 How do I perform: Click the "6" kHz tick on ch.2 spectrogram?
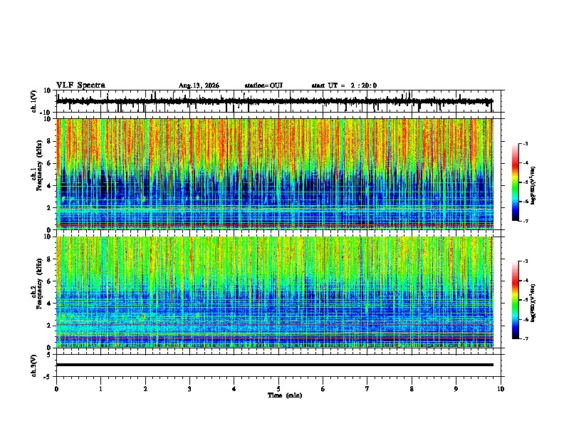click(x=50, y=281)
